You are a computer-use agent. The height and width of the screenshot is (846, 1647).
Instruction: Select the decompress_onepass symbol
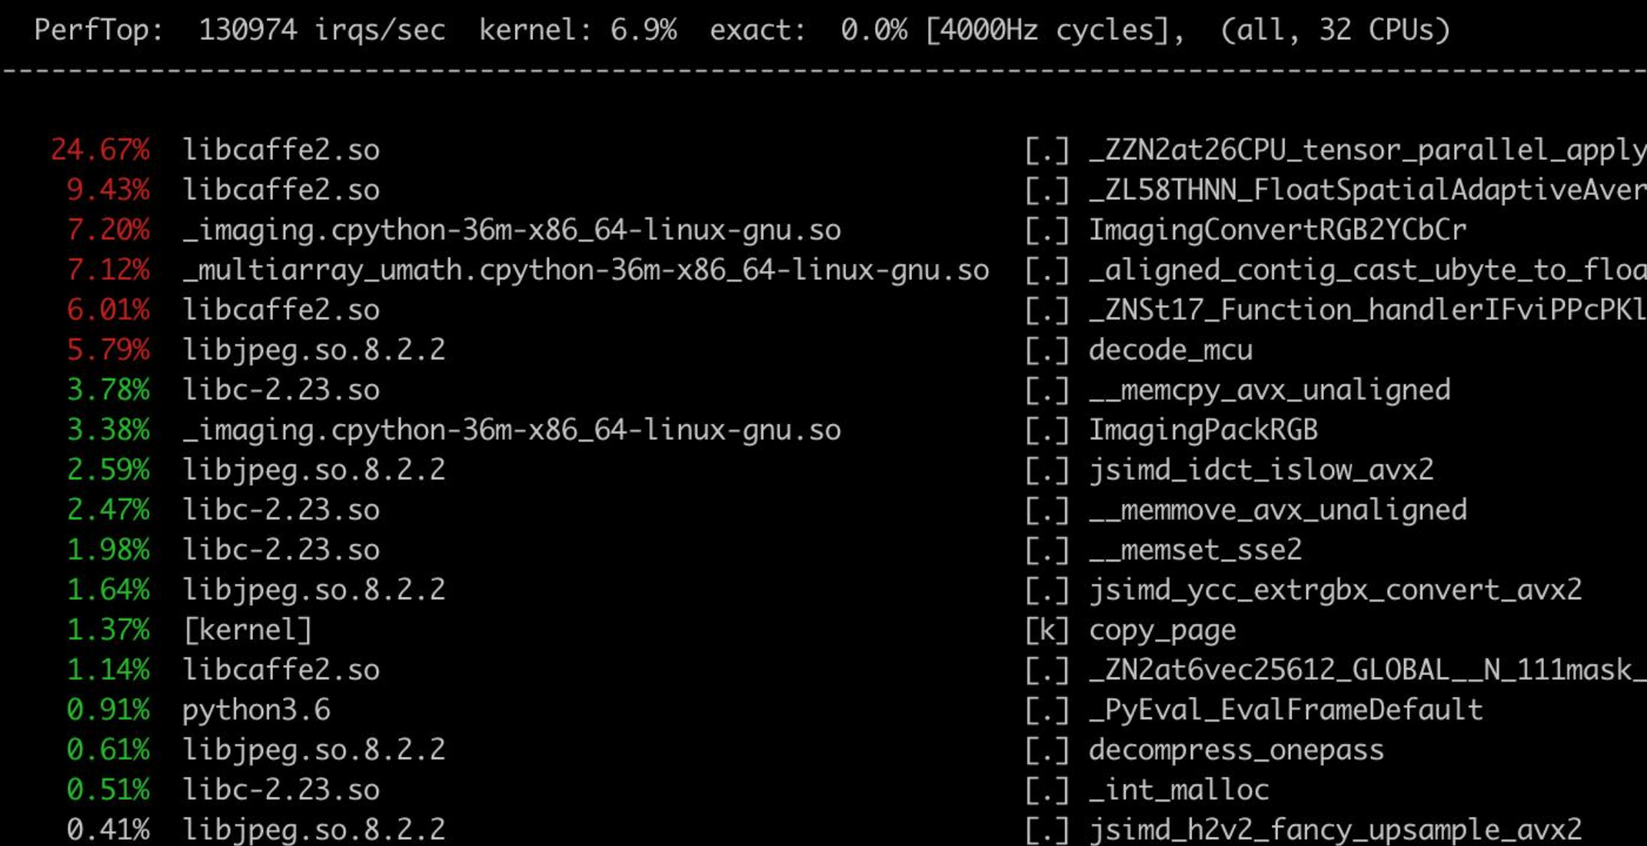click(x=1236, y=750)
